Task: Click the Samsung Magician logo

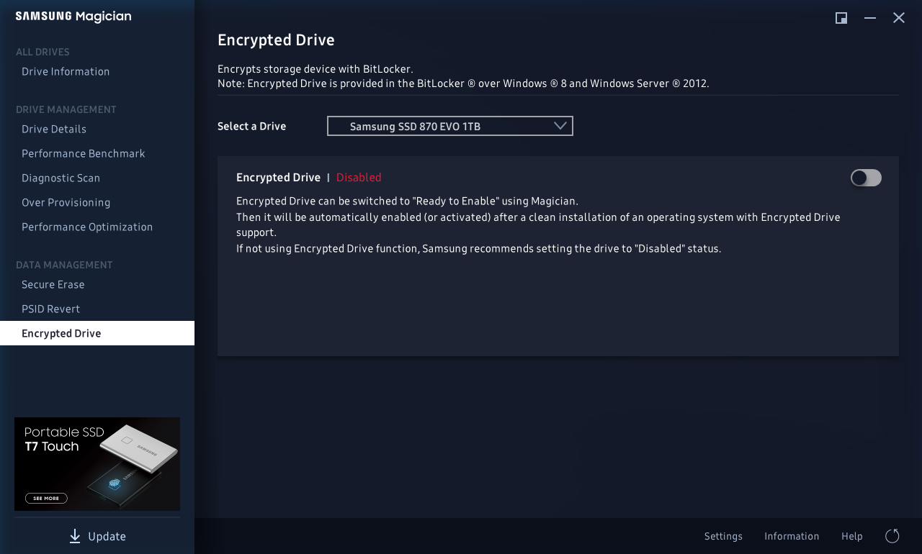Action: pos(73,17)
